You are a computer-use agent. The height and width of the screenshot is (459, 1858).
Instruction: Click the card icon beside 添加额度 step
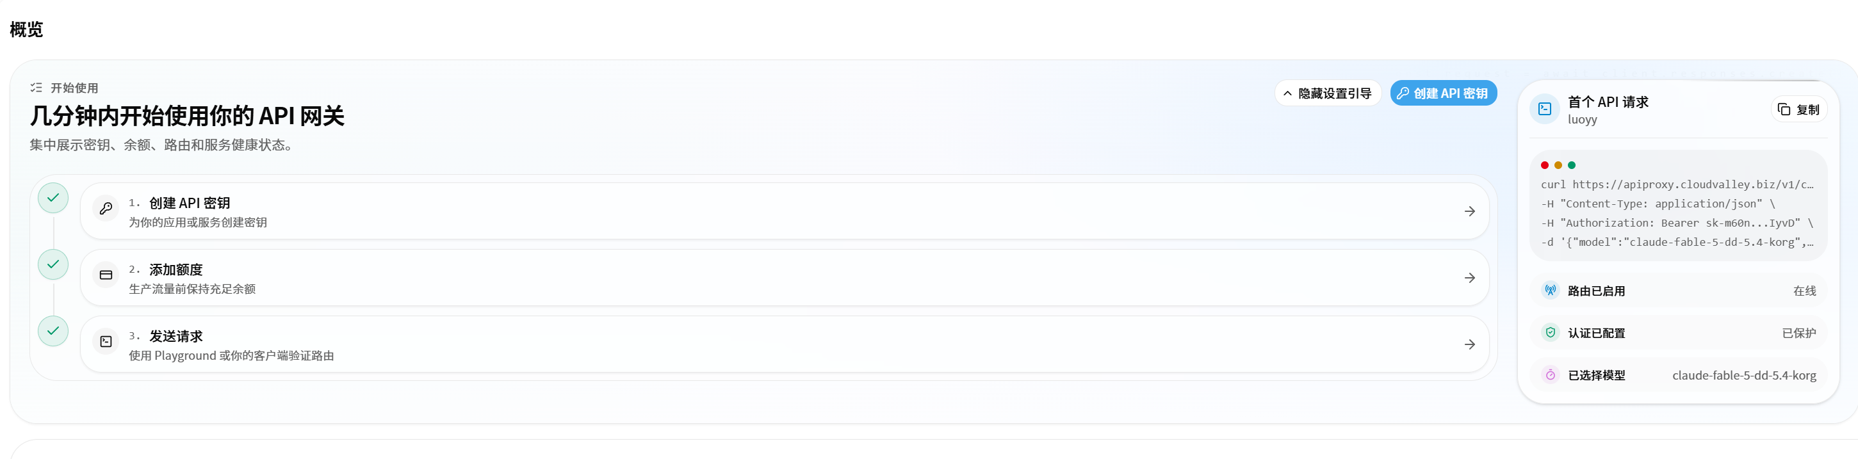[106, 275]
